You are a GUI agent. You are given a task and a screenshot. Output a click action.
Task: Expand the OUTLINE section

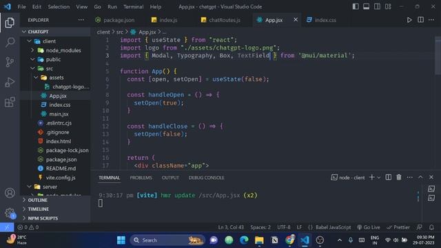pos(55,200)
